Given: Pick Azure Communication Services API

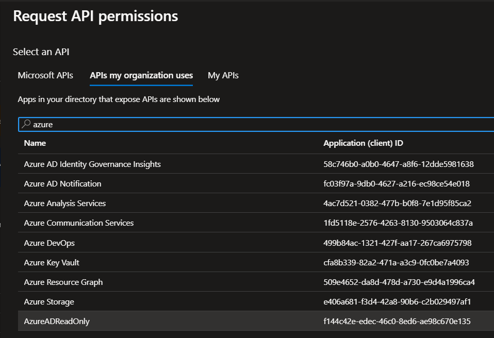Looking at the screenshot, I should [79, 223].
